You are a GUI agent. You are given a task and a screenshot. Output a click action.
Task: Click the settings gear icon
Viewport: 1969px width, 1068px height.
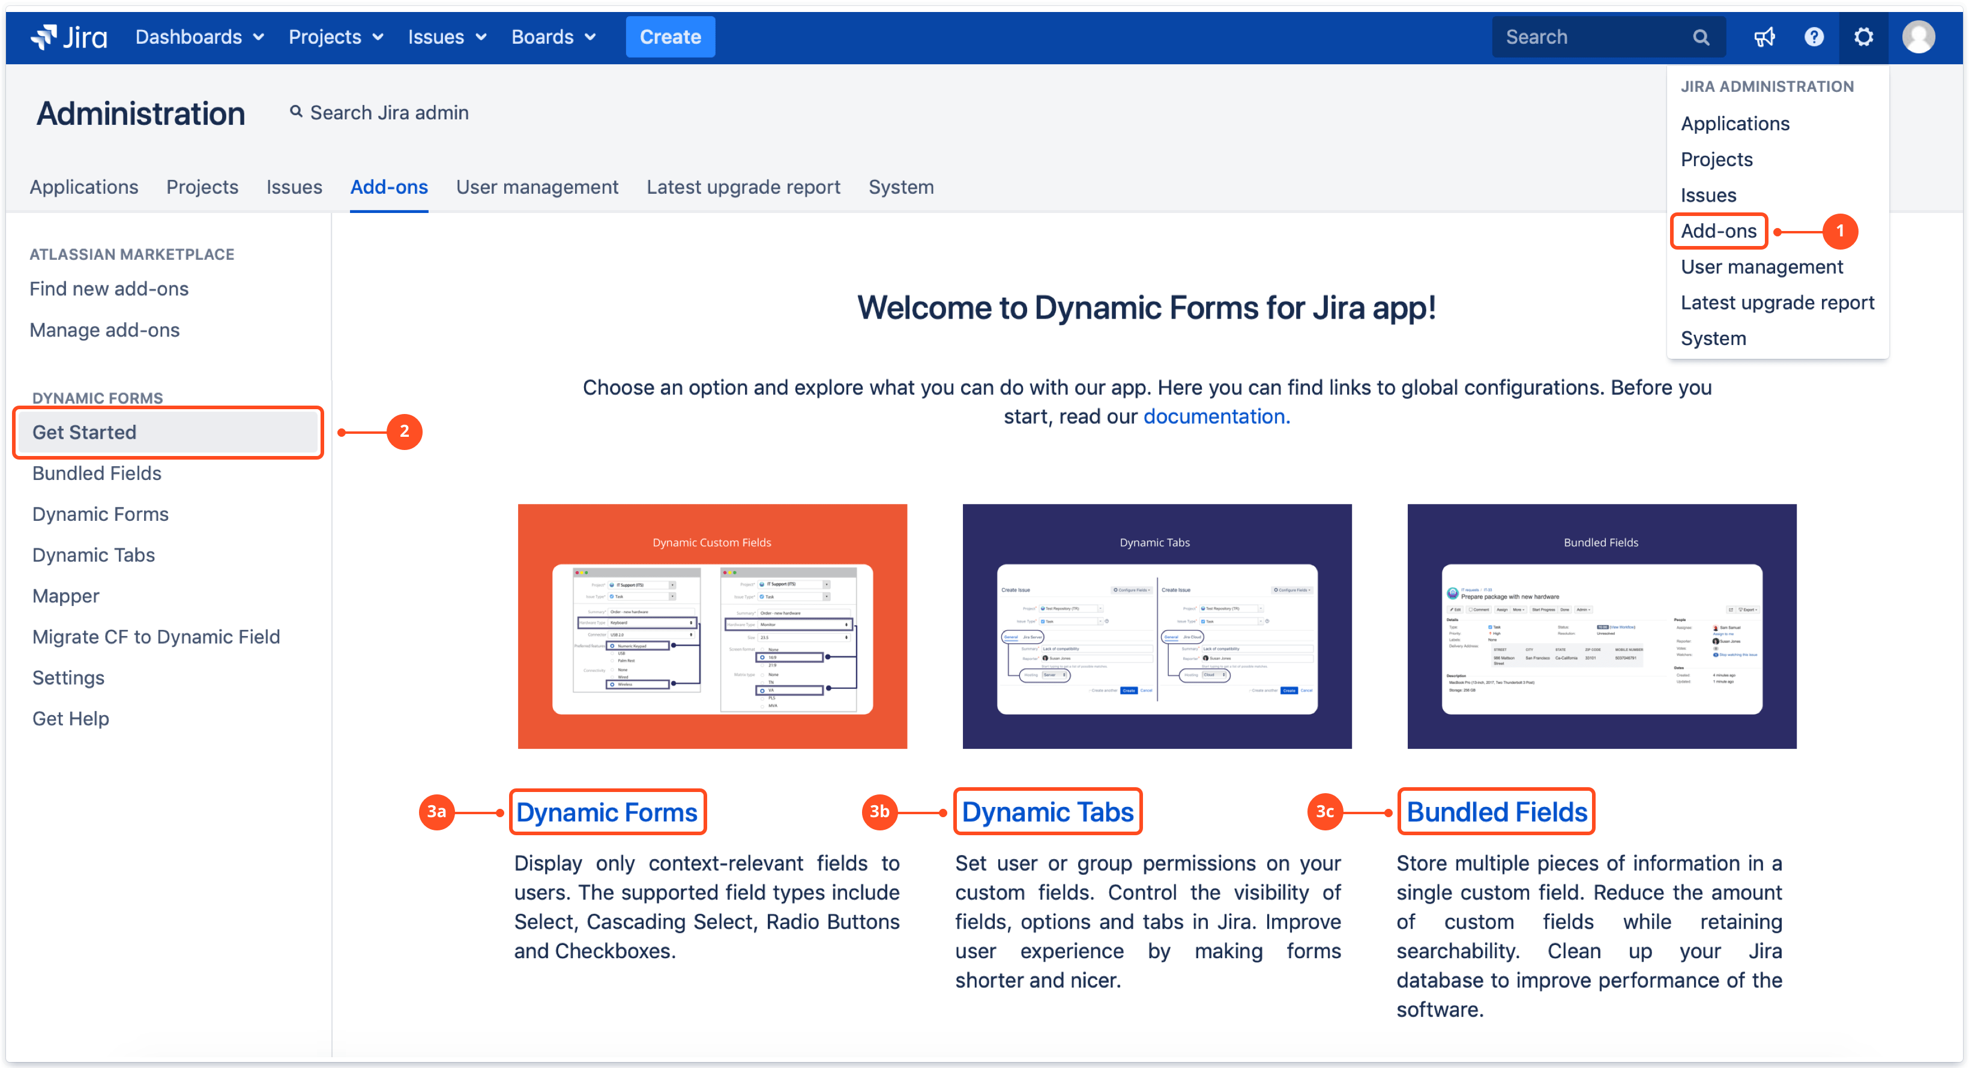pos(1863,37)
